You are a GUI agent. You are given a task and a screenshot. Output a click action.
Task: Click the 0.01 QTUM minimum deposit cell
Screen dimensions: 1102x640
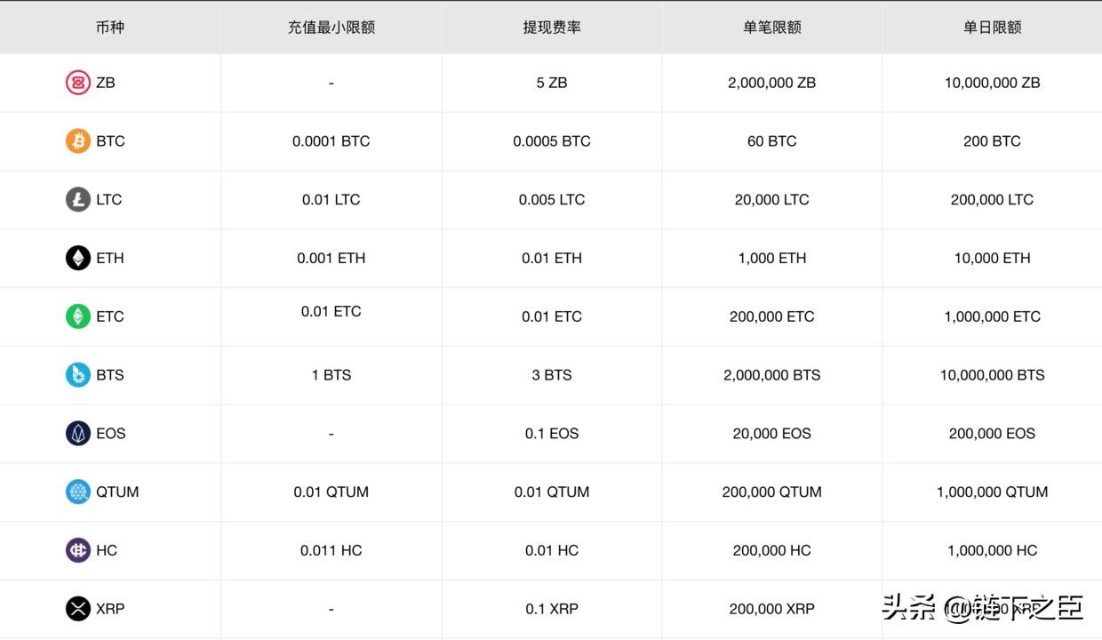click(x=331, y=492)
